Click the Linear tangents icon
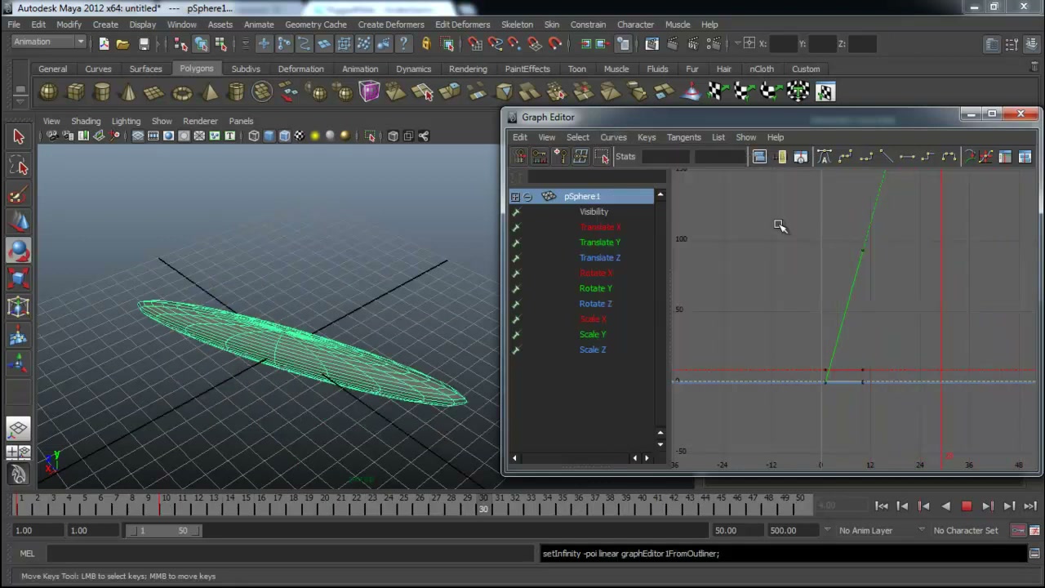This screenshot has height=588, width=1045. click(x=886, y=157)
